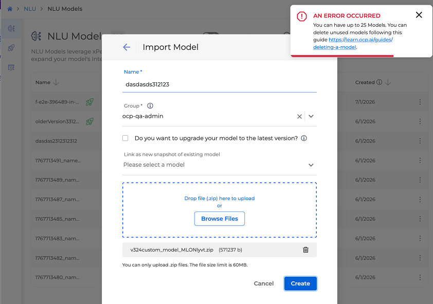Image resolution: width=433 pixels, height=304 pixels.
Task: Expand the Group dropdown
Action: tap(311, 117)
